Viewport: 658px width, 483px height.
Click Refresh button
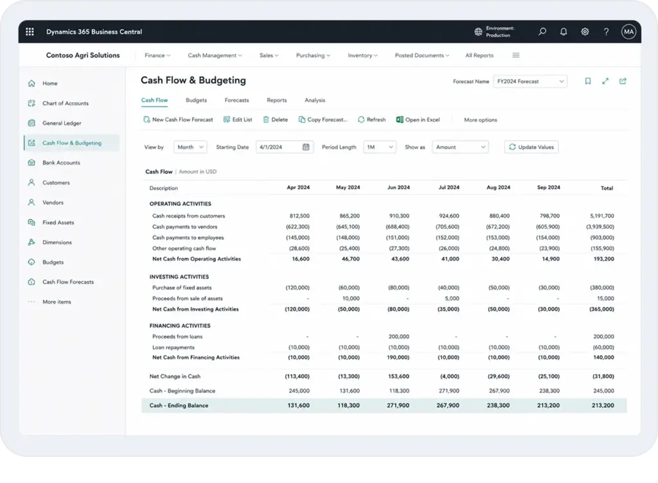pos(371,119)
